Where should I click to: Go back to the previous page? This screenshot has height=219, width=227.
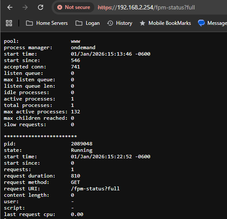(10, 7)
